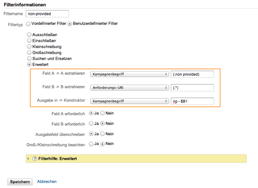The width and height of the screenshot is (258, 188).
Task: Choose the Einschließen filter option
Action: [x=29, y=40]
